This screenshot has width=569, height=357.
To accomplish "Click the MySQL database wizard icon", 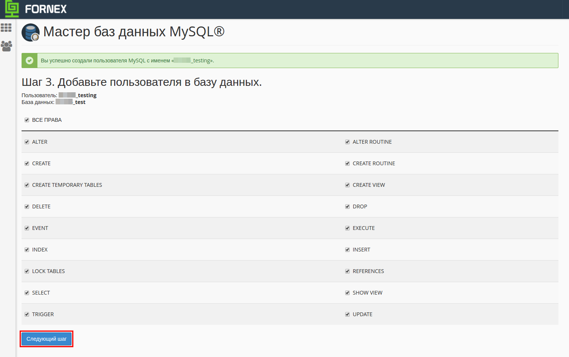I will 31,33.
